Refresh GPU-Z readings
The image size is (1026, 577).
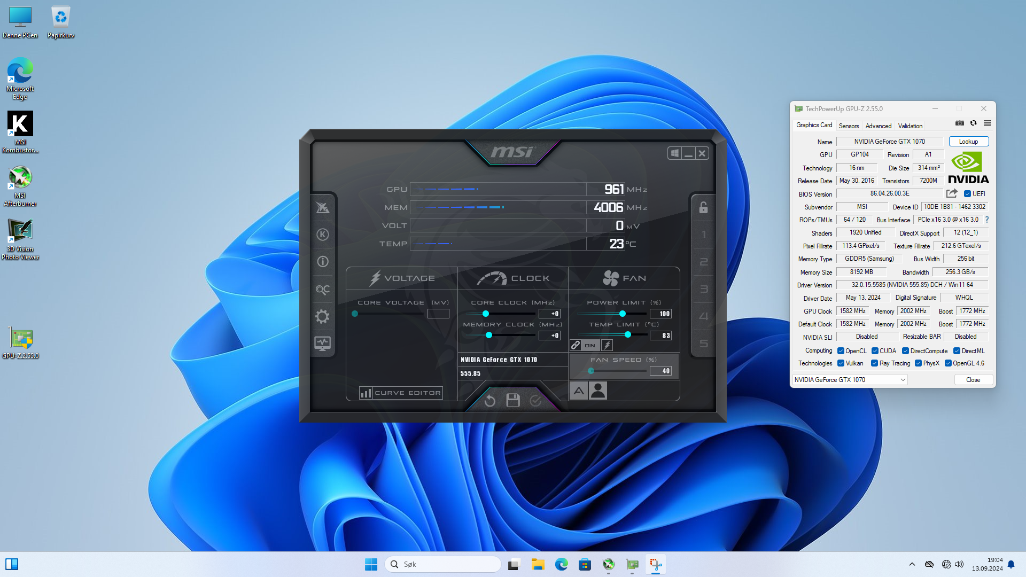[973, 123]
